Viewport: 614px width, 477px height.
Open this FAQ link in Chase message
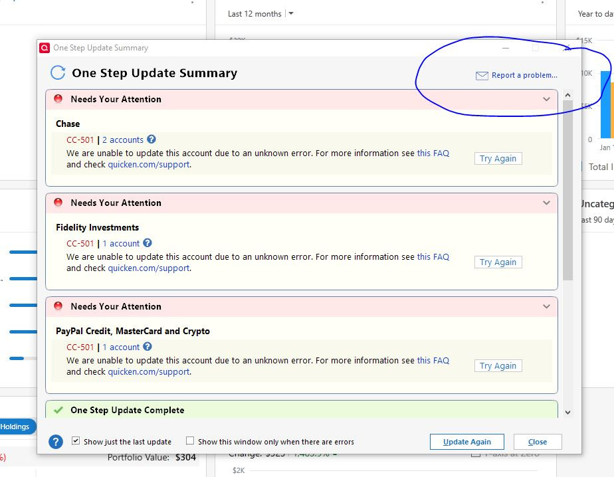pyautogui.click(x=433, y=153)
